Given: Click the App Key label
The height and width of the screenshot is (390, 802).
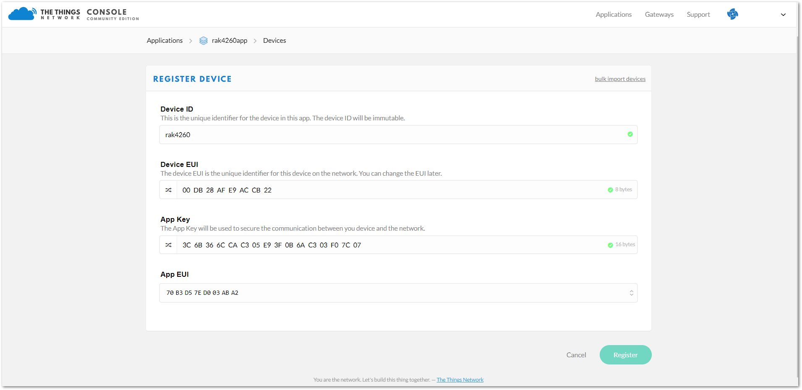Looking at the screenshot, I should point(175,219).
